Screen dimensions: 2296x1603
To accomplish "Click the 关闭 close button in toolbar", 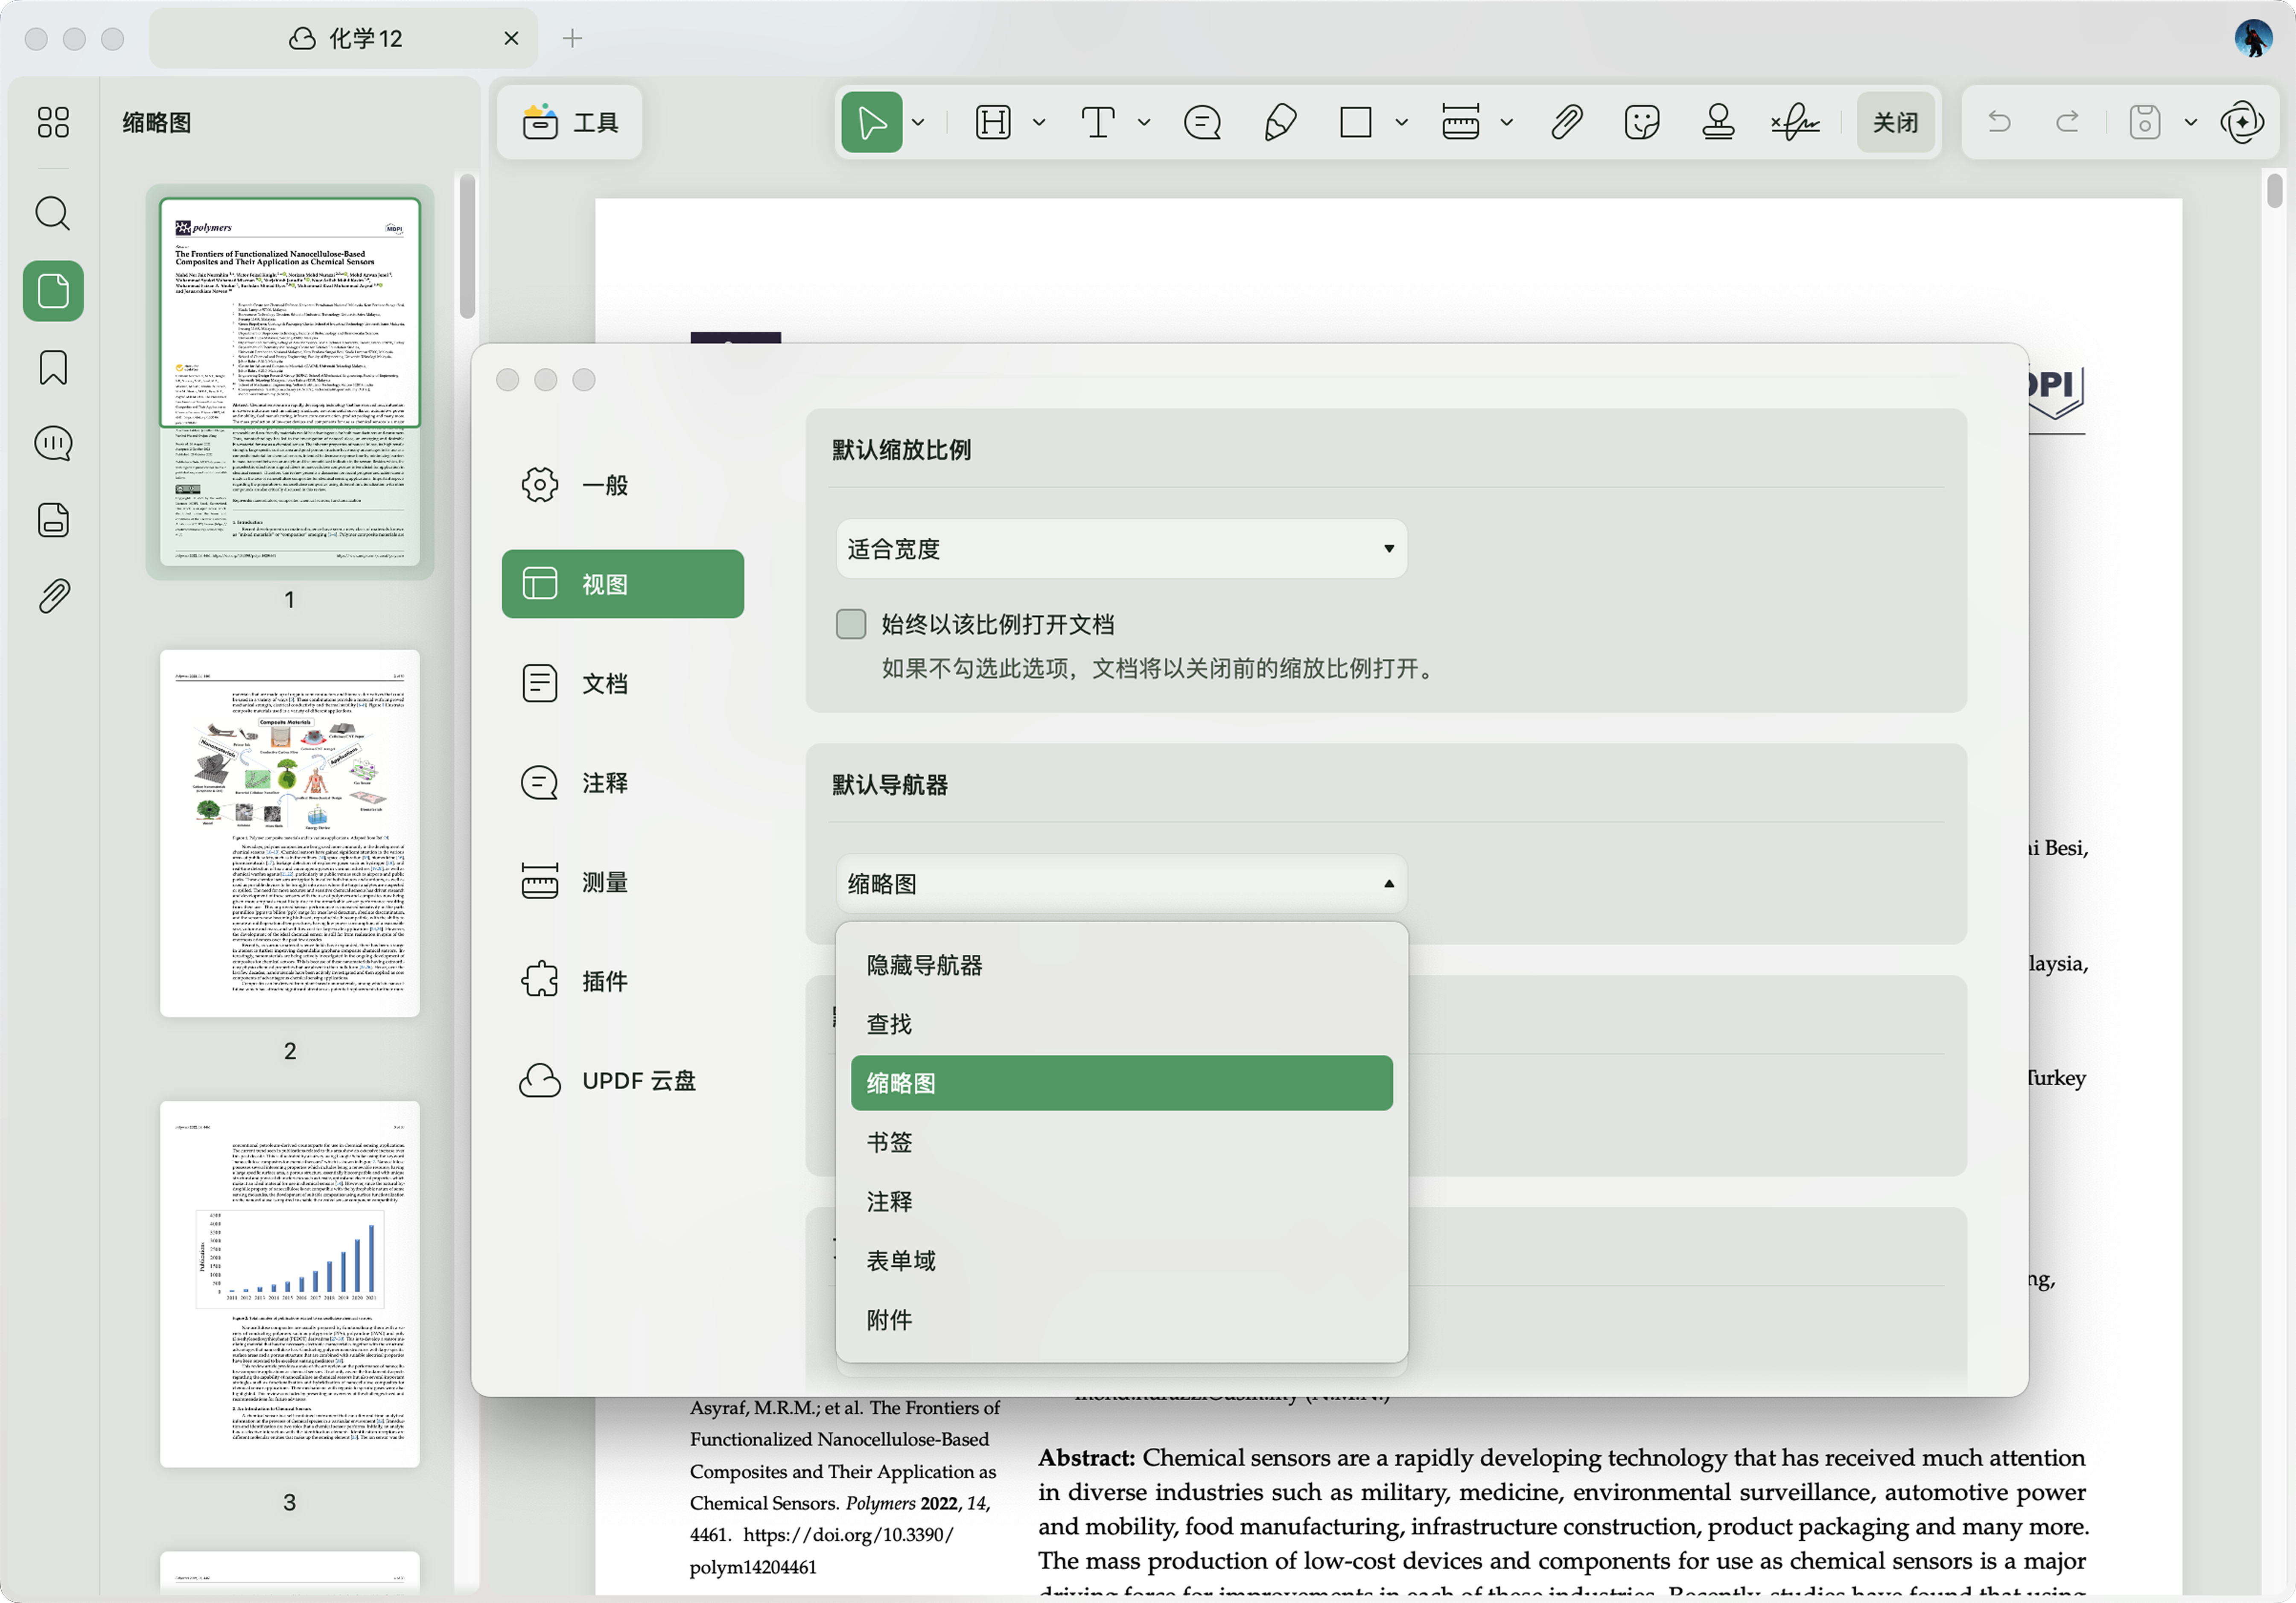I will coord(1895,123).
